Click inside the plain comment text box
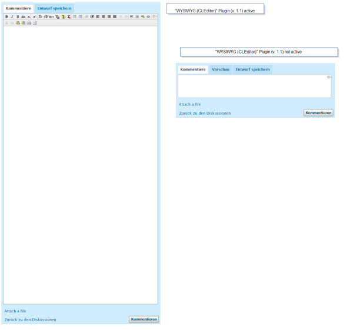 coord(254,86)
